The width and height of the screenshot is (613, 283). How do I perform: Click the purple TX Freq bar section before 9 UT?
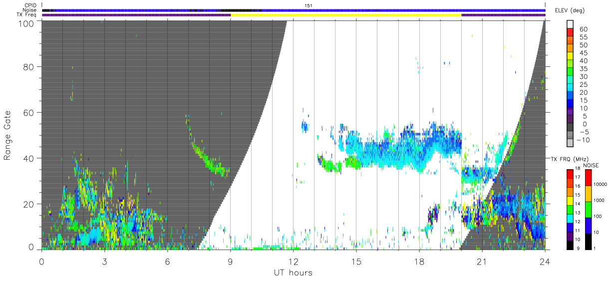136,15
